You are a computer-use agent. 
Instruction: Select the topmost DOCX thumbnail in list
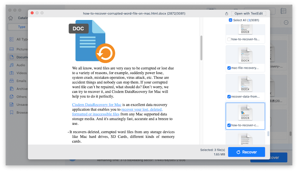245,29
